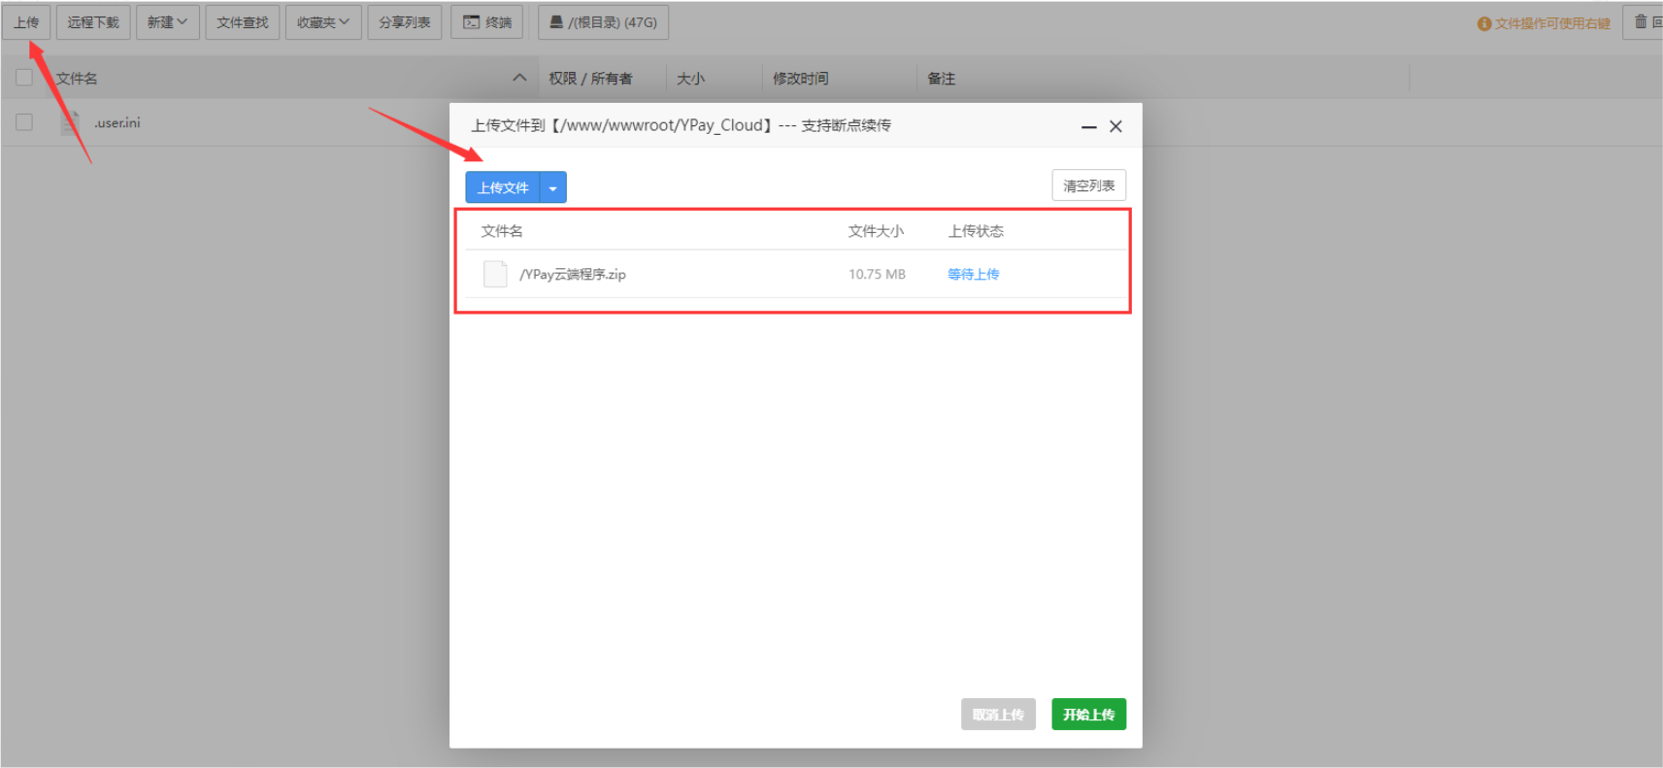This screenshot has width=1663, height=768.
Task: Open 远程下载 remote download
Action: coord(93,21)
